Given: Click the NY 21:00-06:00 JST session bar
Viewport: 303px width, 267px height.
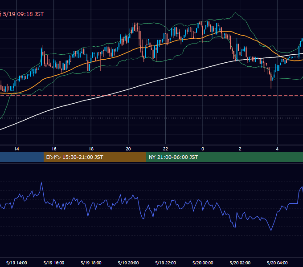Looking at the screenshot, I should [x=224, y=157].
